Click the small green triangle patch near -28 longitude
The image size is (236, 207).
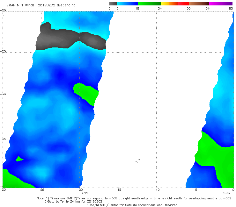(19, 159)
